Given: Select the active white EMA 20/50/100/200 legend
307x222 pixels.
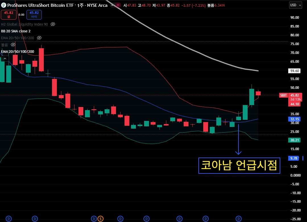Looking at the screenshot, I should pos(18,51).
